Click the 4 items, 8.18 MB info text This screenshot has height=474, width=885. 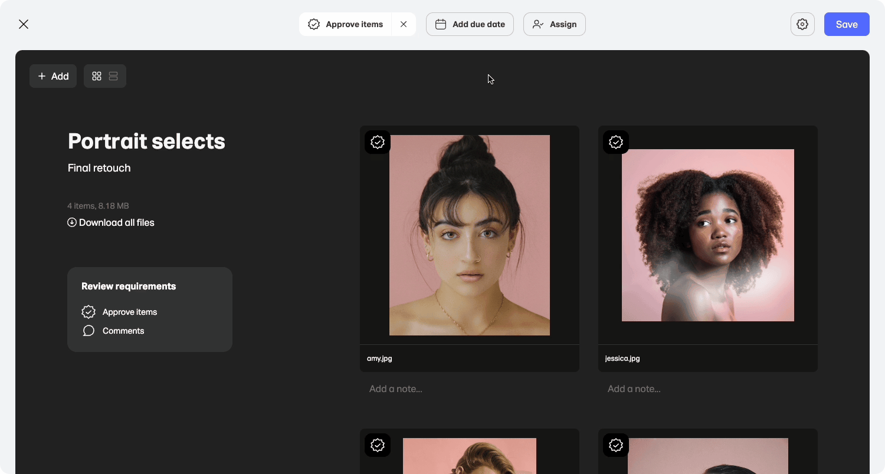[98, 206]
